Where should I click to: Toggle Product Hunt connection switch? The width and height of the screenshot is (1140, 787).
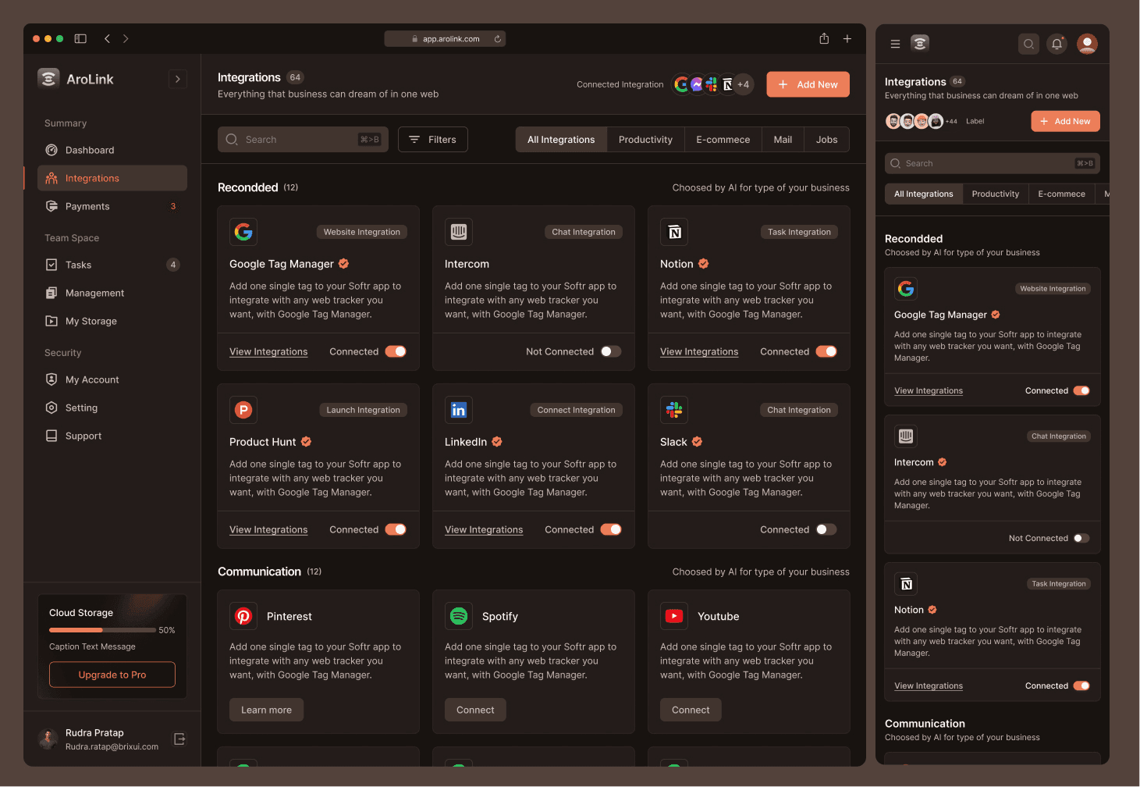[396, 529]
